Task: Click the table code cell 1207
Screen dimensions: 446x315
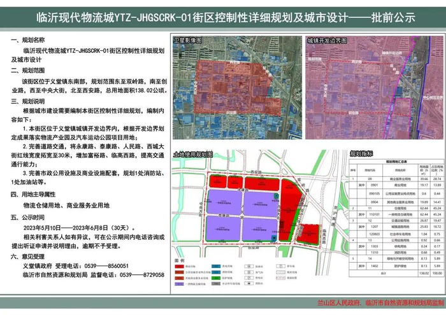Action: 375,227
